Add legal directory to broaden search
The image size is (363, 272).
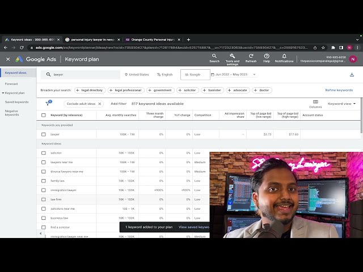(90, 90)
